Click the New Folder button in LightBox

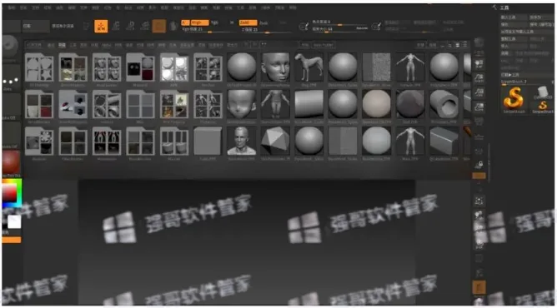coord(324,45)
